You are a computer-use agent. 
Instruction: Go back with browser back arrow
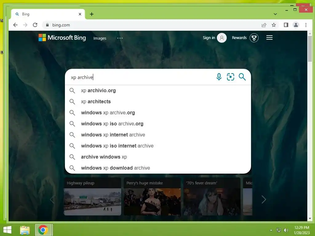tap(15, 25)
